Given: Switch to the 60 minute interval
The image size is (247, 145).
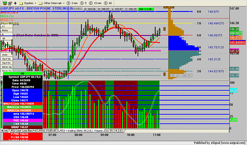Looking at the screenshot, I should point(110,3).
